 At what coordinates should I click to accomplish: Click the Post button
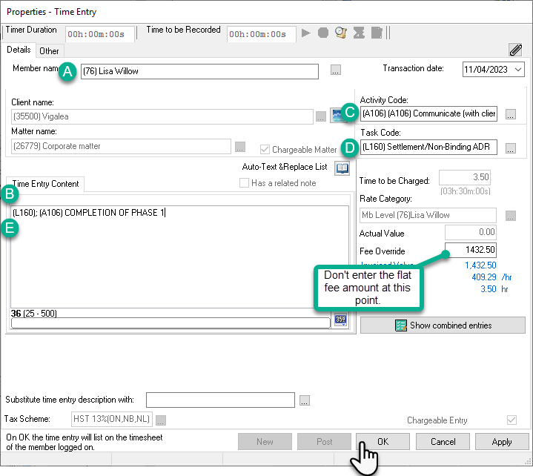324,442
